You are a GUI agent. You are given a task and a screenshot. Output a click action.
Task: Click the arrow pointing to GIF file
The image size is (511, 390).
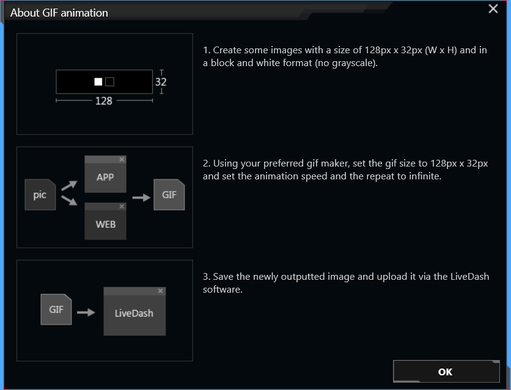141,197
